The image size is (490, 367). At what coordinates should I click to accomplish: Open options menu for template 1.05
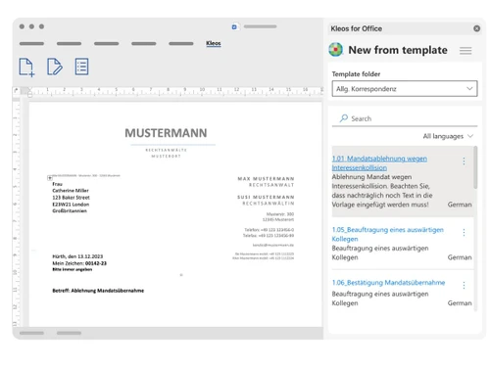point(464,232)
